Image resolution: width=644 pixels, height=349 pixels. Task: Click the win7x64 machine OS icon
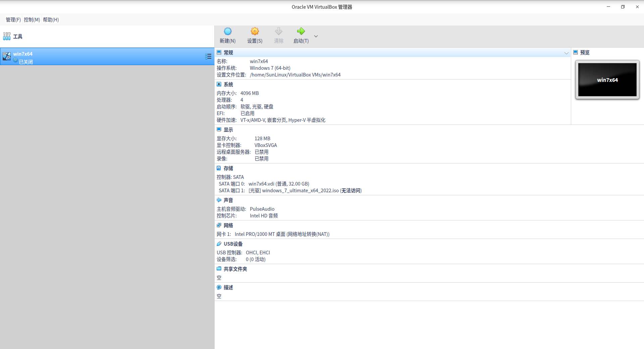click(x=7, y=56)
